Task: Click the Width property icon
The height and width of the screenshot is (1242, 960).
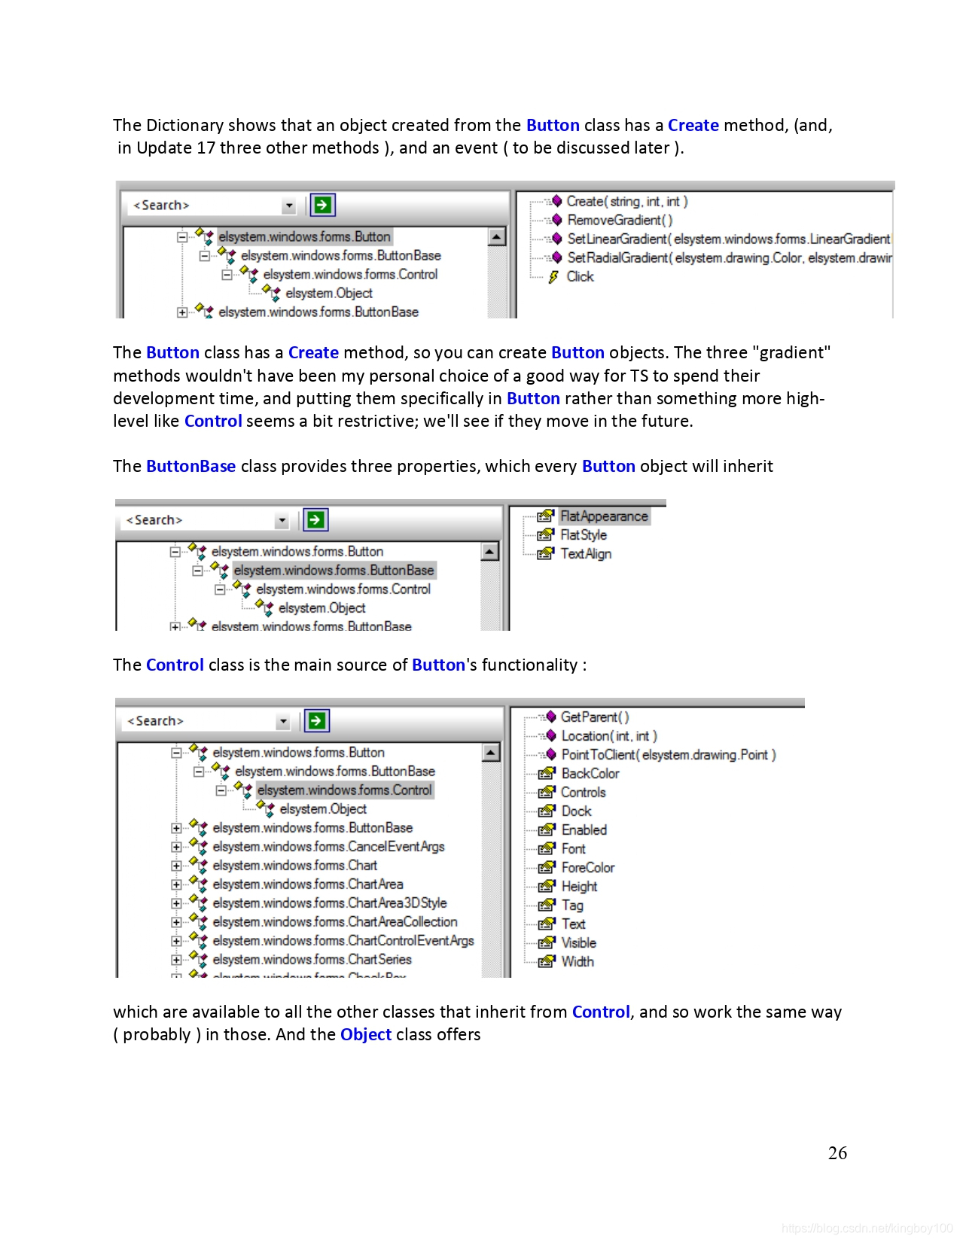Action: tap(547, 961)
